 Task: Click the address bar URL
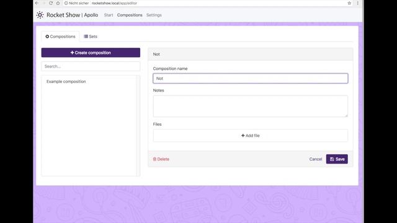[114, 3]
